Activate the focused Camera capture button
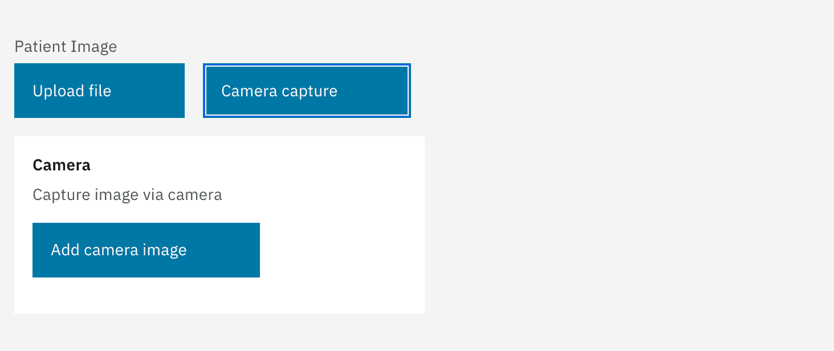The width and height of the screenshot is (834, 351). point(307,91)
